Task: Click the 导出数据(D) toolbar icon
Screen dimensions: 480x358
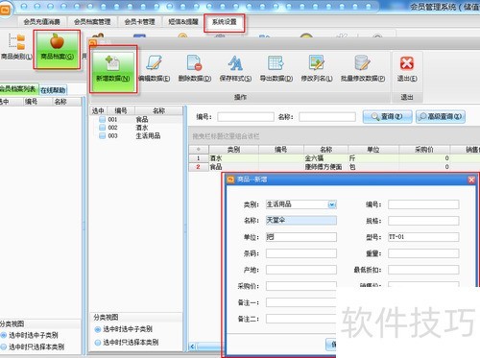Action: point(276,62)
